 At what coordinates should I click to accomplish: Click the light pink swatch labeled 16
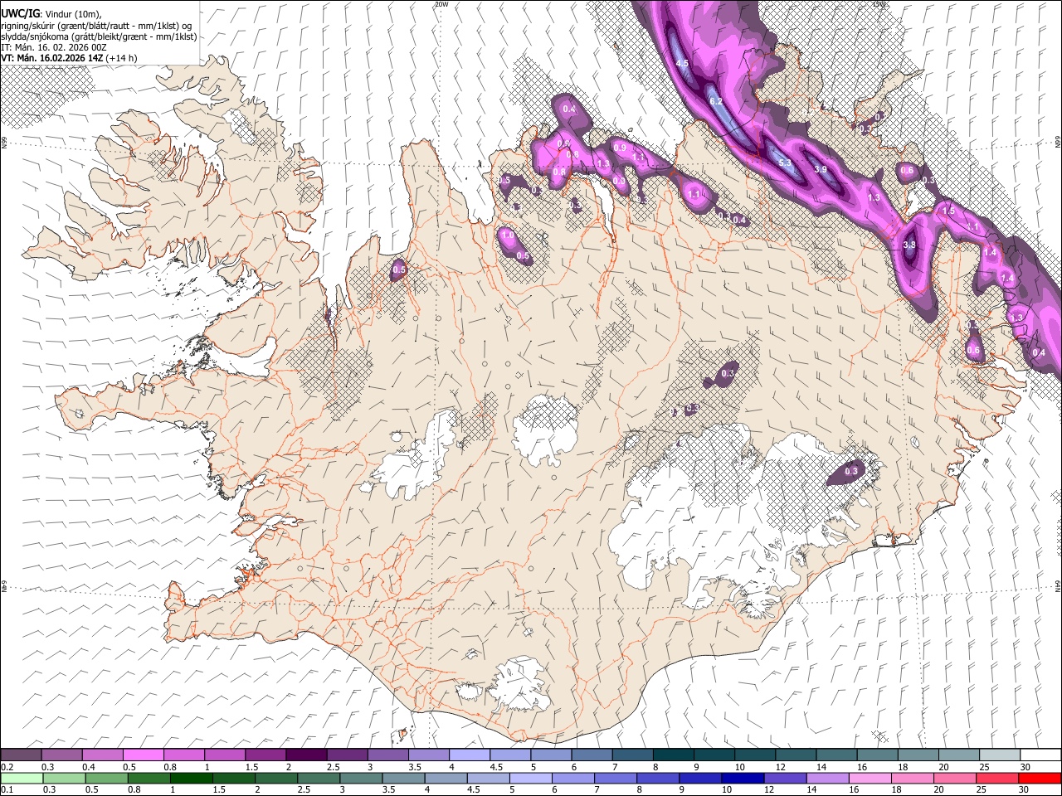(x=870, y=778)
